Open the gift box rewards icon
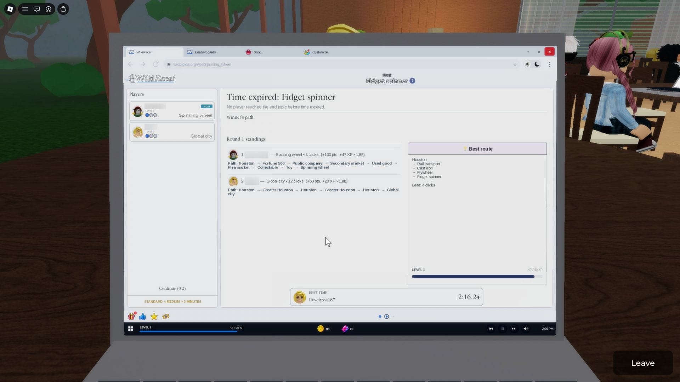This screenshot has height=382, width=680. point(132,316)
